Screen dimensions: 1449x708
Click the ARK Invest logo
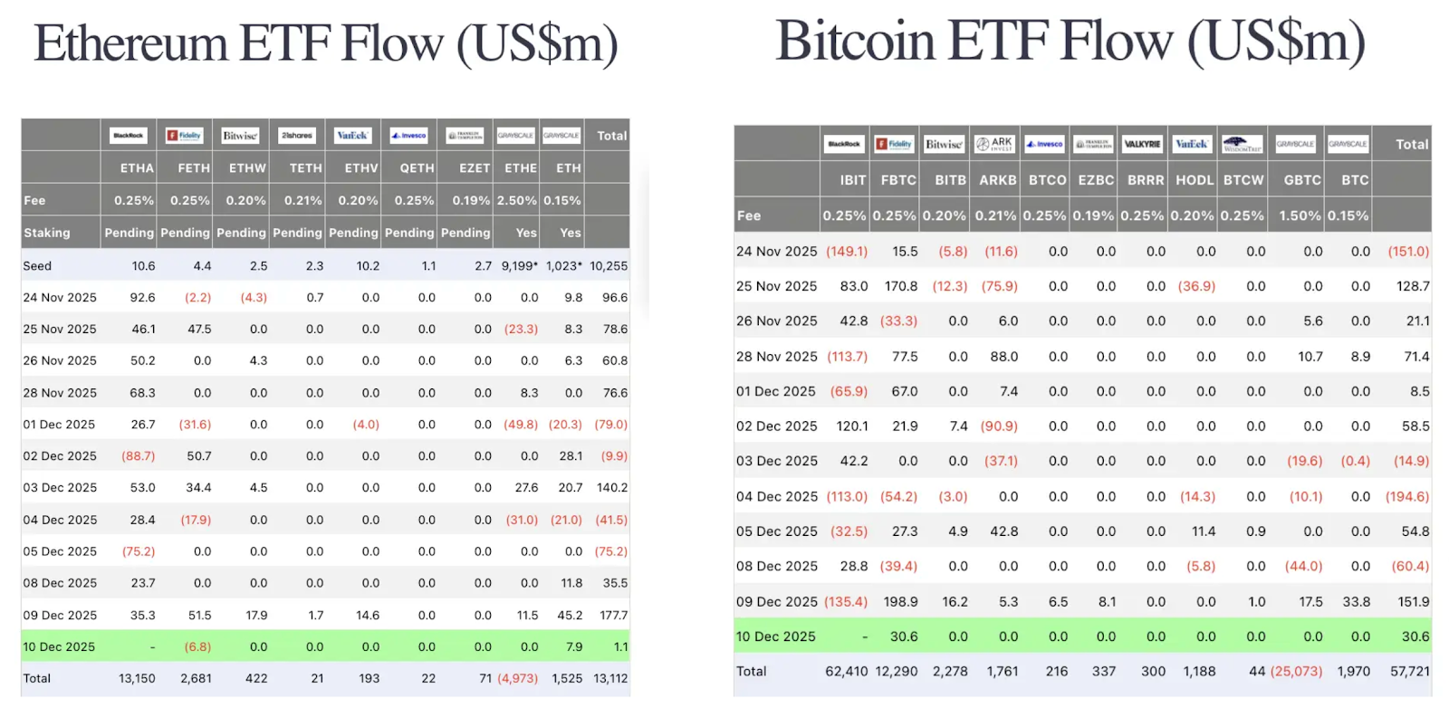(x=993, y=144)
